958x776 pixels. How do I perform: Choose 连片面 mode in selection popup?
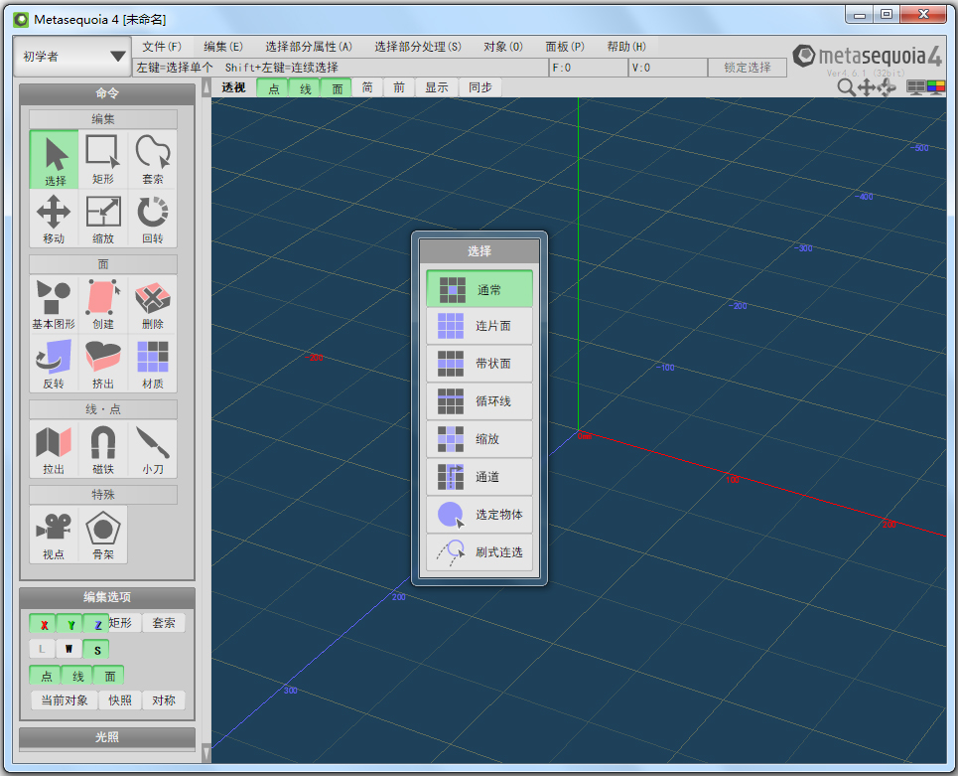(479, 326)
